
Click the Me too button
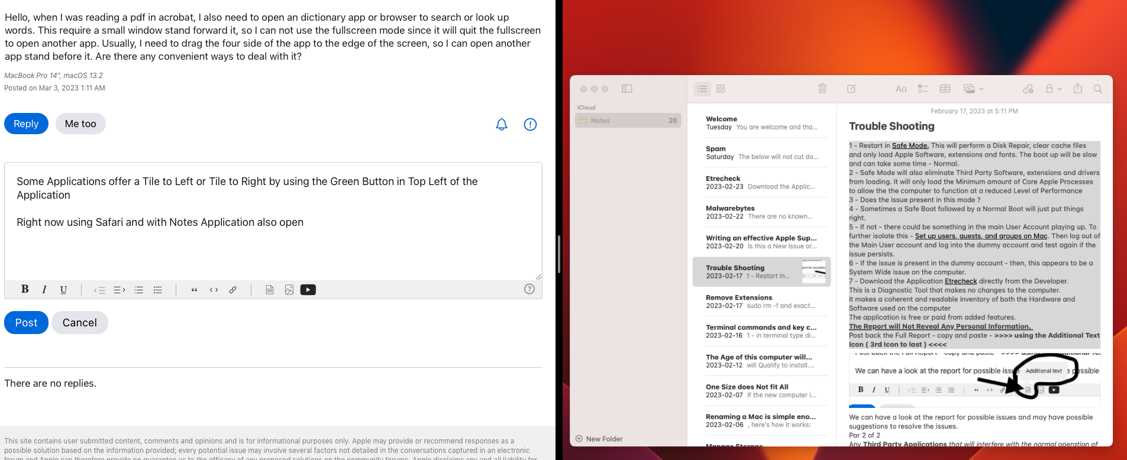point(80,124)
